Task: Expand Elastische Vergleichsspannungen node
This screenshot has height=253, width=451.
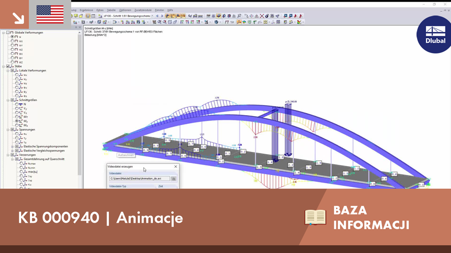Action: [x=12, y=151]
